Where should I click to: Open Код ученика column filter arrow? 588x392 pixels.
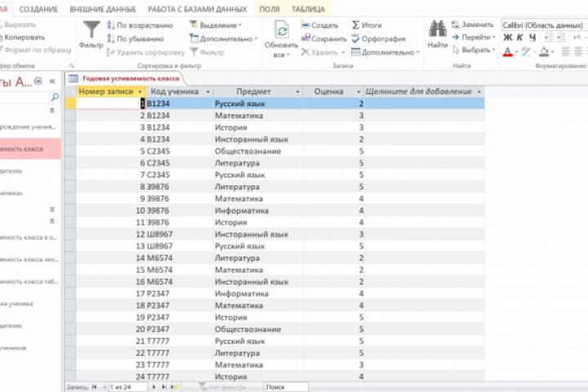pos(207,91)
